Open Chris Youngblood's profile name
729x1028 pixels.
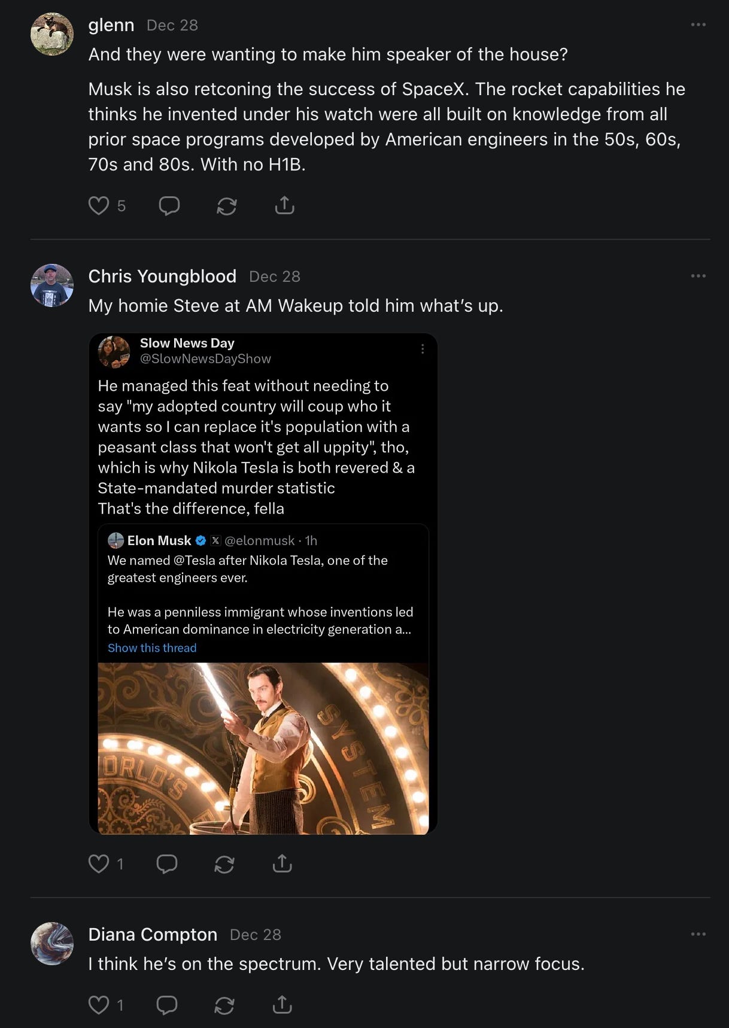click(162, 276)
